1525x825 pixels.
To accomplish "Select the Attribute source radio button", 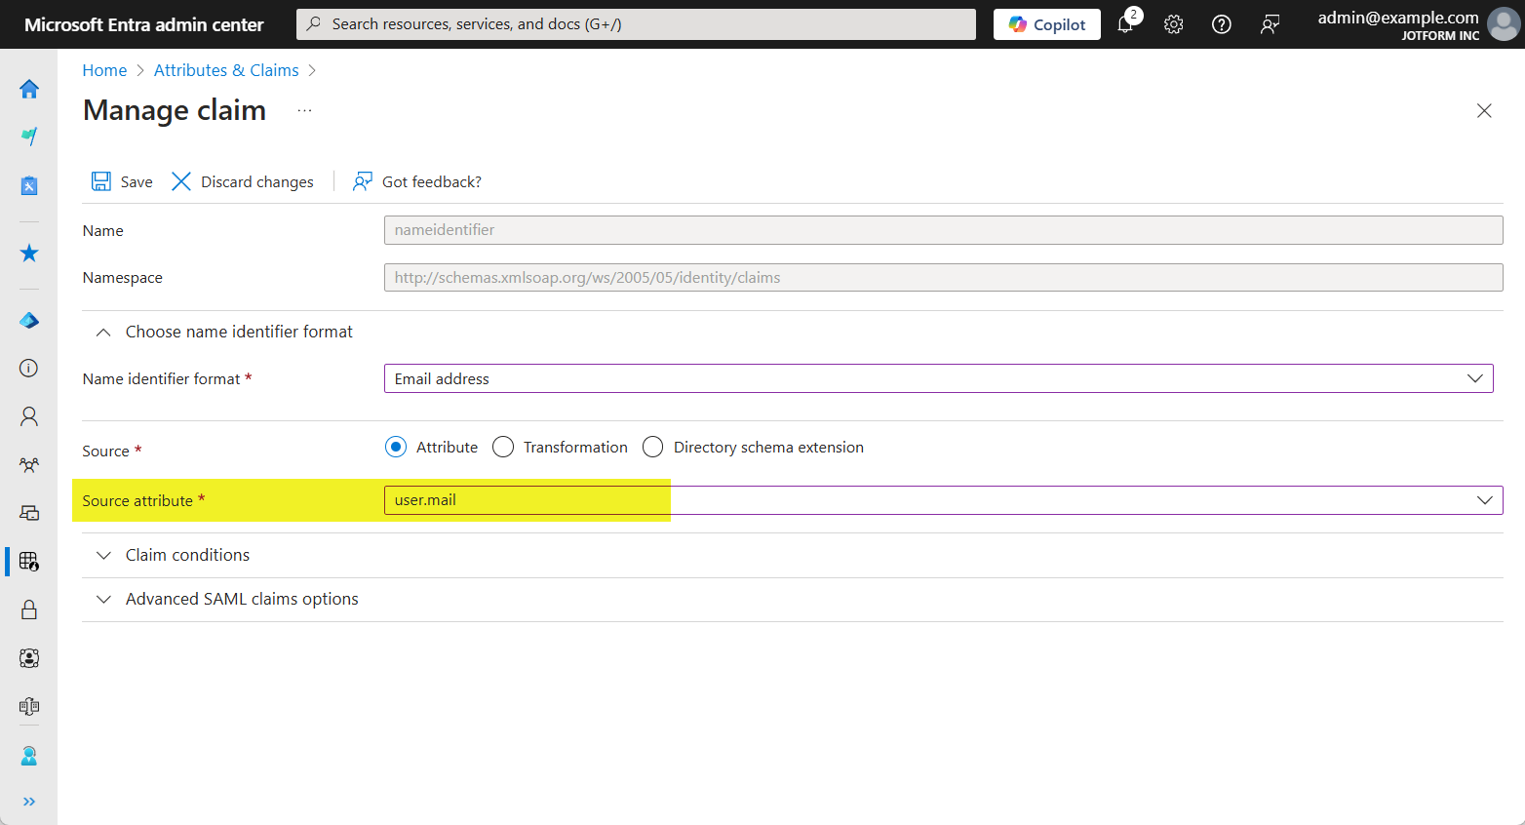I will click(396, 447).
